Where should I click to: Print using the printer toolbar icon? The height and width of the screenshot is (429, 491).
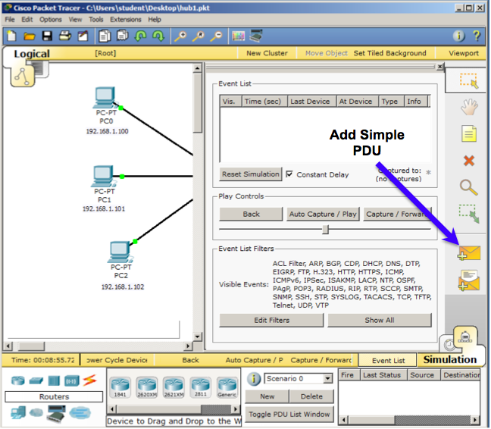(x=65, y=36)
